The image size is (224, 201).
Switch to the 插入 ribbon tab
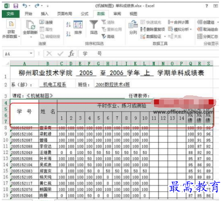click(x=45, y=14)
